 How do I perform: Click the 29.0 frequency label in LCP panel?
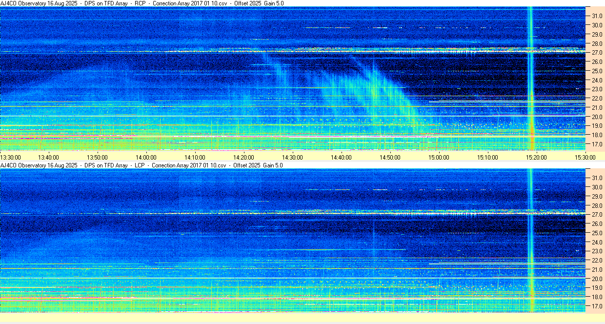(597, 197)
